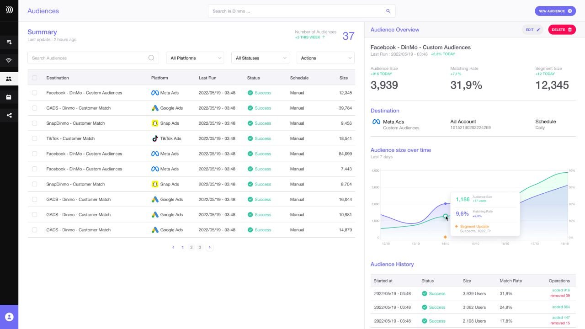The image size is (585, 329).
Task: Toggle the select-all checkbox in the table header
Action: pos(34,78)
